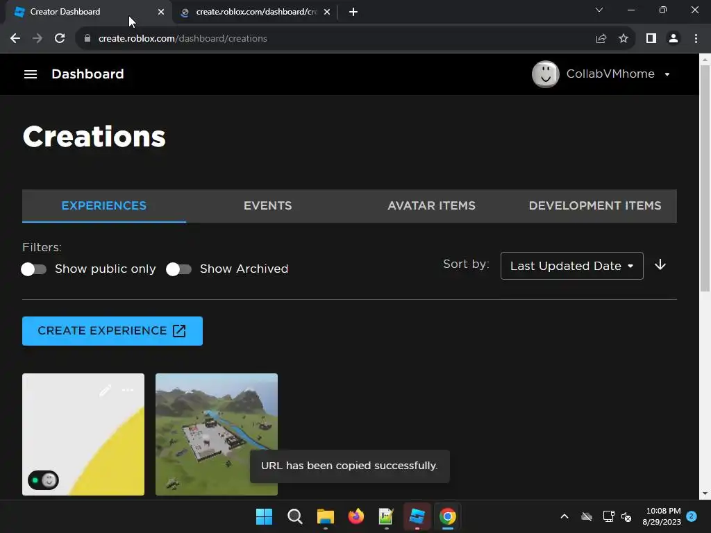Viewport: 711px width, 533px height.
Task: Go back using the browser back arrow
Action: pyautogui.click(x=15, y=39)
